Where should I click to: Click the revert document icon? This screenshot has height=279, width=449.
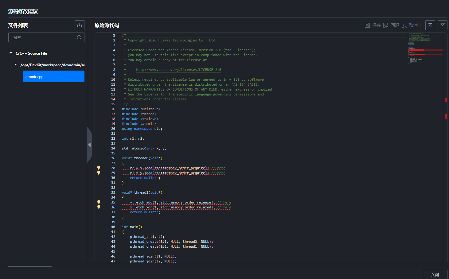(x=386, y=25)
